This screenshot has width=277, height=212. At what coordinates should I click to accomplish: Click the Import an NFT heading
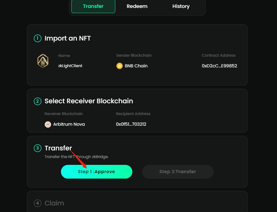click(68, 38)
